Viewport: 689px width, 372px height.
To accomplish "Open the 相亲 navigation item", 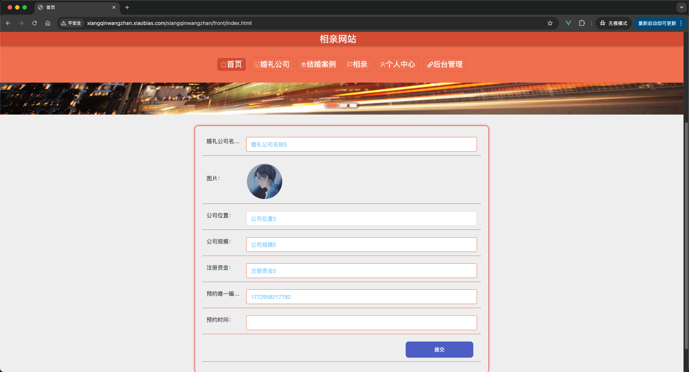I will point(358,64).
